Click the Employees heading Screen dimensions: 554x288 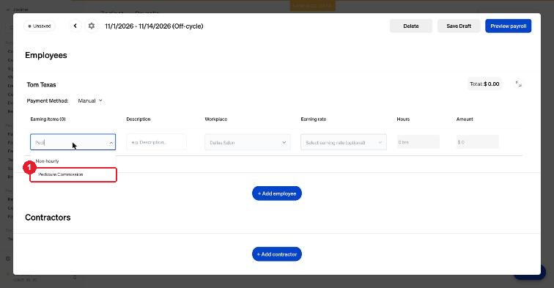46,55
